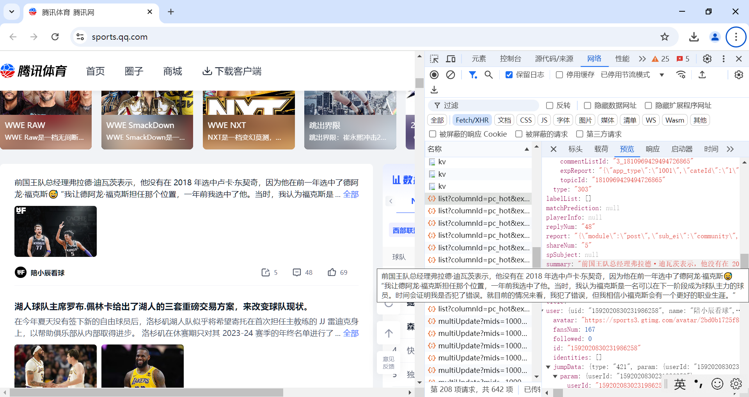
Task: Open the Chrome downloads icon
Action: click(694, 37)
